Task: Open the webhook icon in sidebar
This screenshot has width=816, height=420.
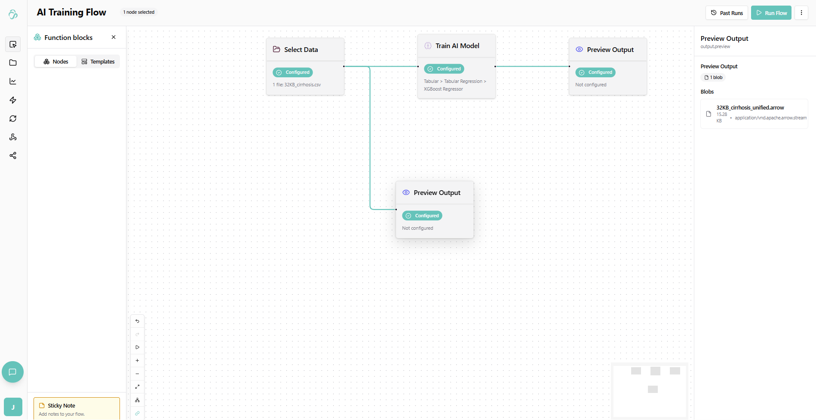Action: click(13, 137)
